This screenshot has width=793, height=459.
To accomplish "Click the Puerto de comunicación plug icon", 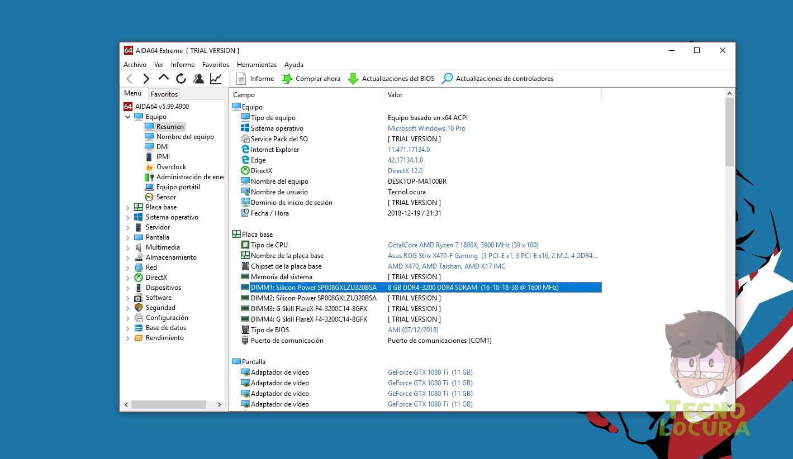I will coord(245,341).
